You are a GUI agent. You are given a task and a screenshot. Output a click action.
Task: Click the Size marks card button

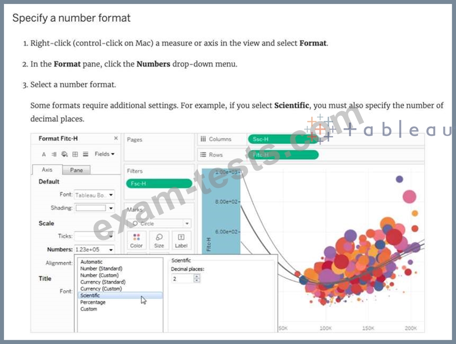coord(159,240)
